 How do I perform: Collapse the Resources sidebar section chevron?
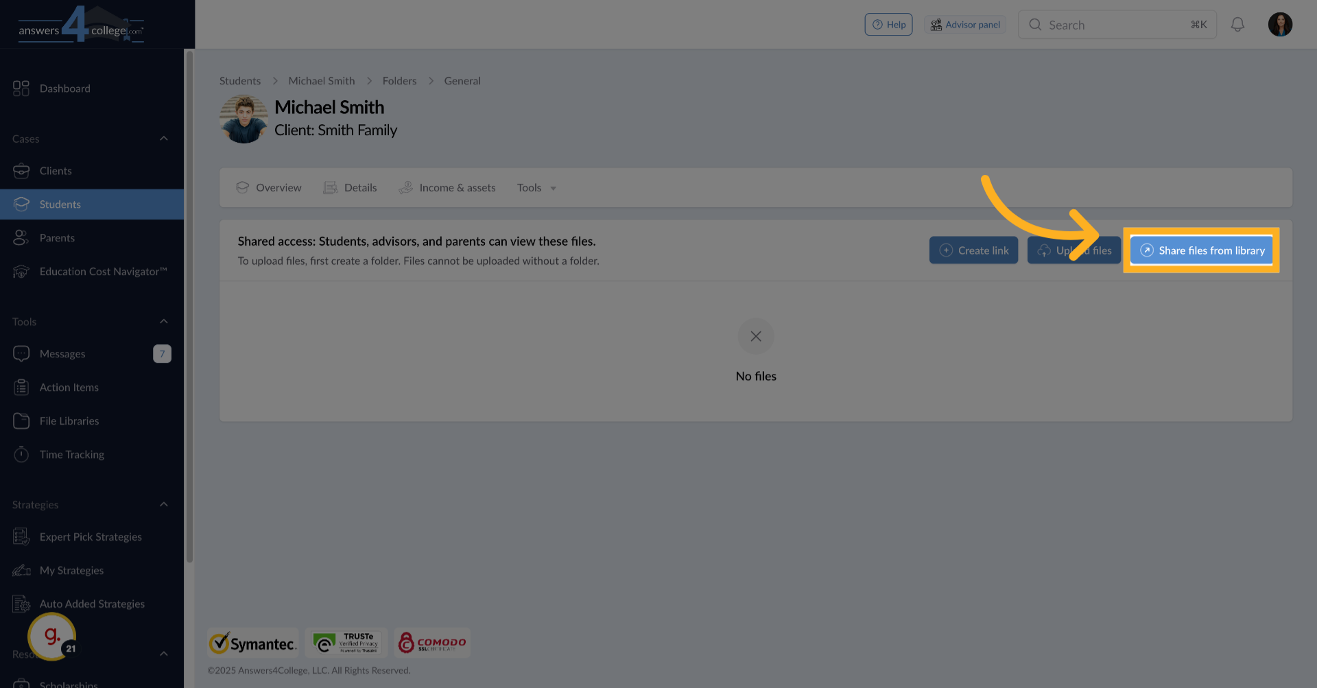point(164,654)
